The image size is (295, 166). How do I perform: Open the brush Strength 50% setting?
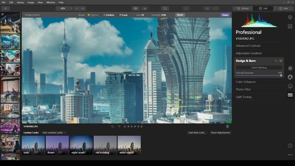159,15
